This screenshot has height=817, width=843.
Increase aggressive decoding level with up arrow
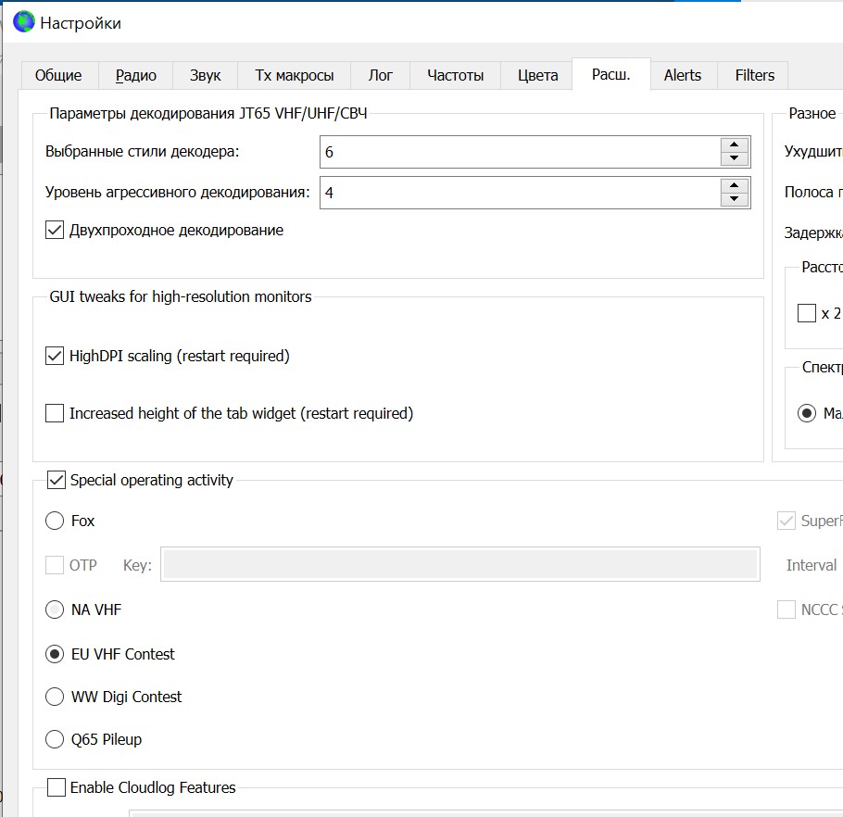point(734,185)
